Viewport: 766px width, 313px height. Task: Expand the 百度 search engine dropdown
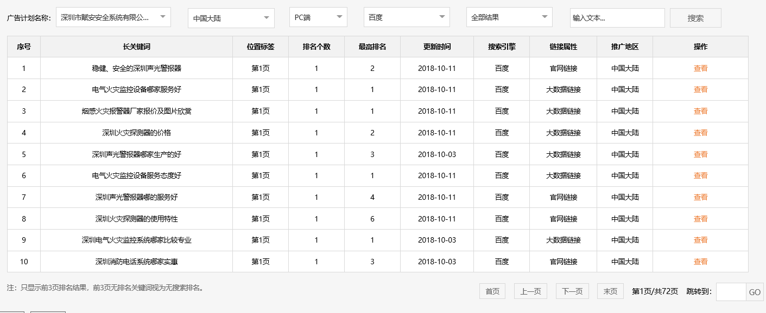[406, 17]
